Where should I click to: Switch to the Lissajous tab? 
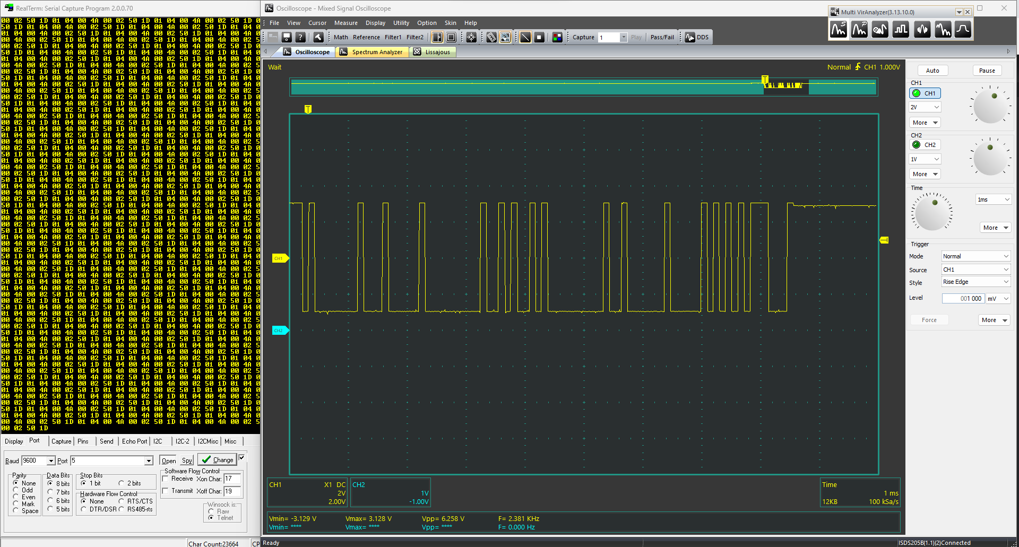click(434, 52)
